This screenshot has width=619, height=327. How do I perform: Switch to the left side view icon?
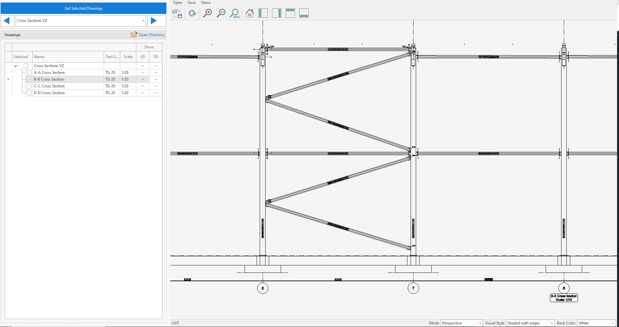pos(263,13)
